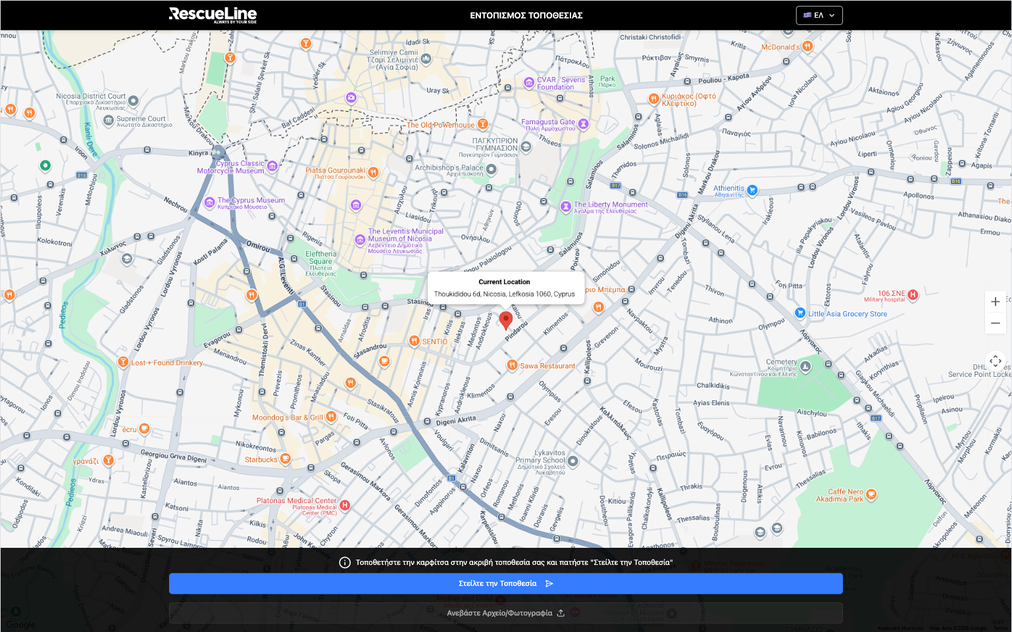Select Leventis Municipal Museum icon
1012x632 pixels.
click(x=360, y=239)
